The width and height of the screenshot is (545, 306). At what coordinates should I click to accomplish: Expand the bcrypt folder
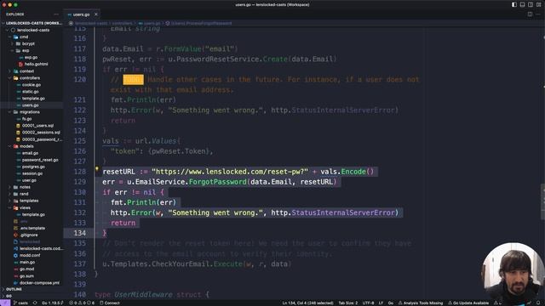pos(28,43)
